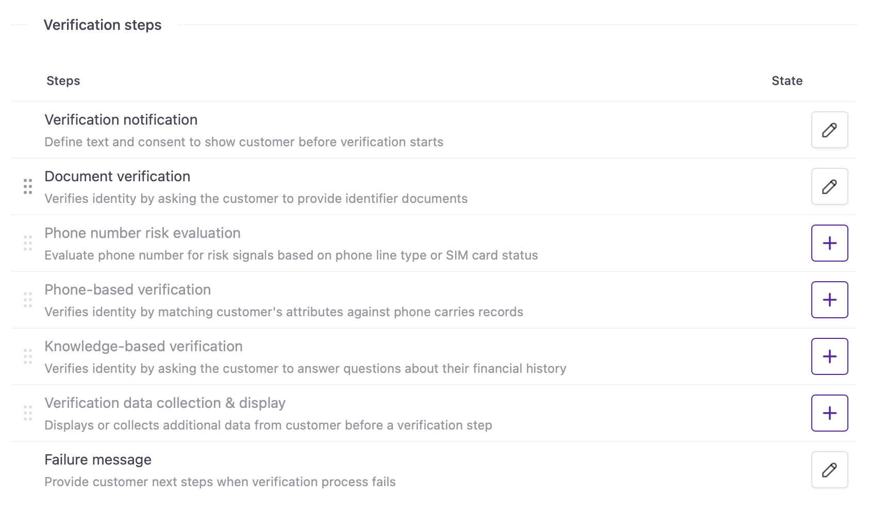
Task: Click Knowledge-based verification title text
Action: coord(143,347)
